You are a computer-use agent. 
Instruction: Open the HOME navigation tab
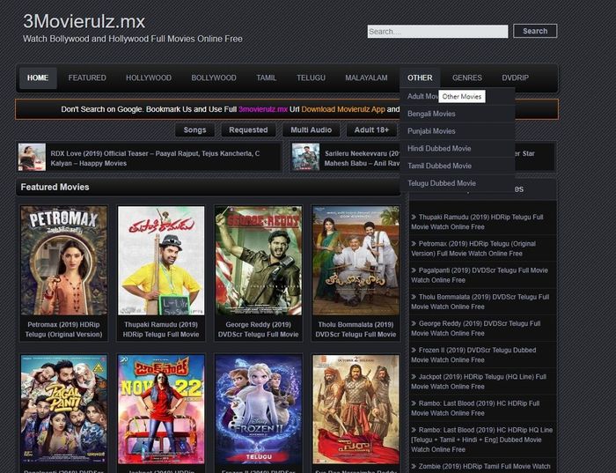point(38,78)
